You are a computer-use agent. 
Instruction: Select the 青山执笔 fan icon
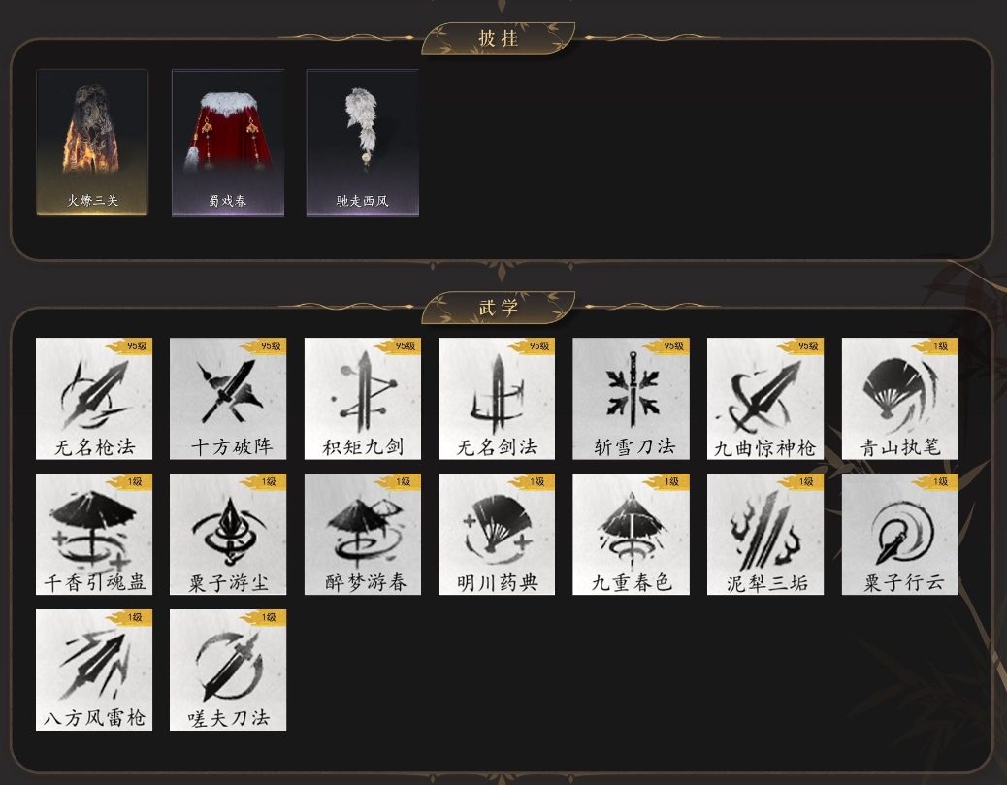pyautogui.click(x=899, y=398)
